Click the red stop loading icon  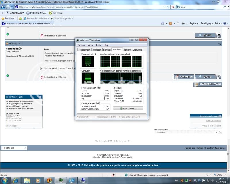tap(172, 7)
